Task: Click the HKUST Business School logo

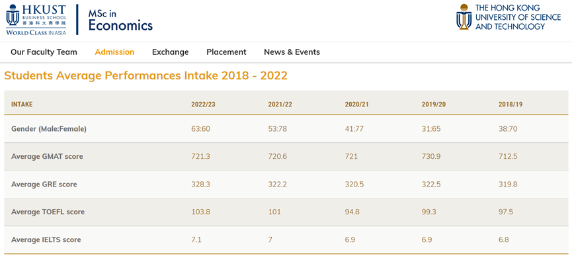Action: point(36,20)
